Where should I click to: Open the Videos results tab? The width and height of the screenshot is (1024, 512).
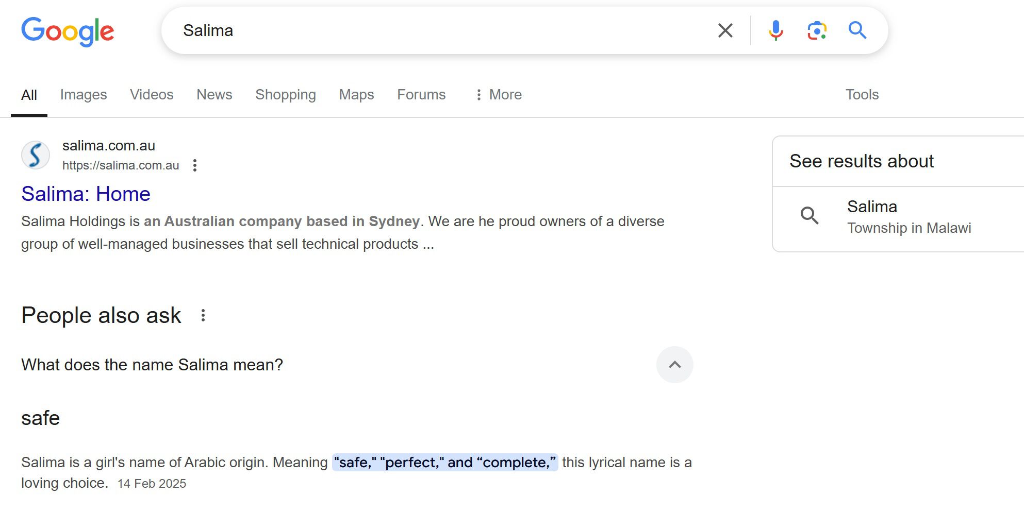(x=152, y=95)
